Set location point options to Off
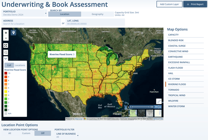 click(43, 133)
